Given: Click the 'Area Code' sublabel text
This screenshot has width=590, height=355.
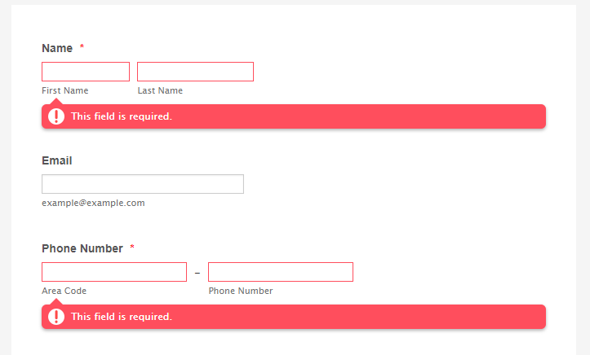Looking at the screenshot, I should pyautogui.click(x=64, y=291).
